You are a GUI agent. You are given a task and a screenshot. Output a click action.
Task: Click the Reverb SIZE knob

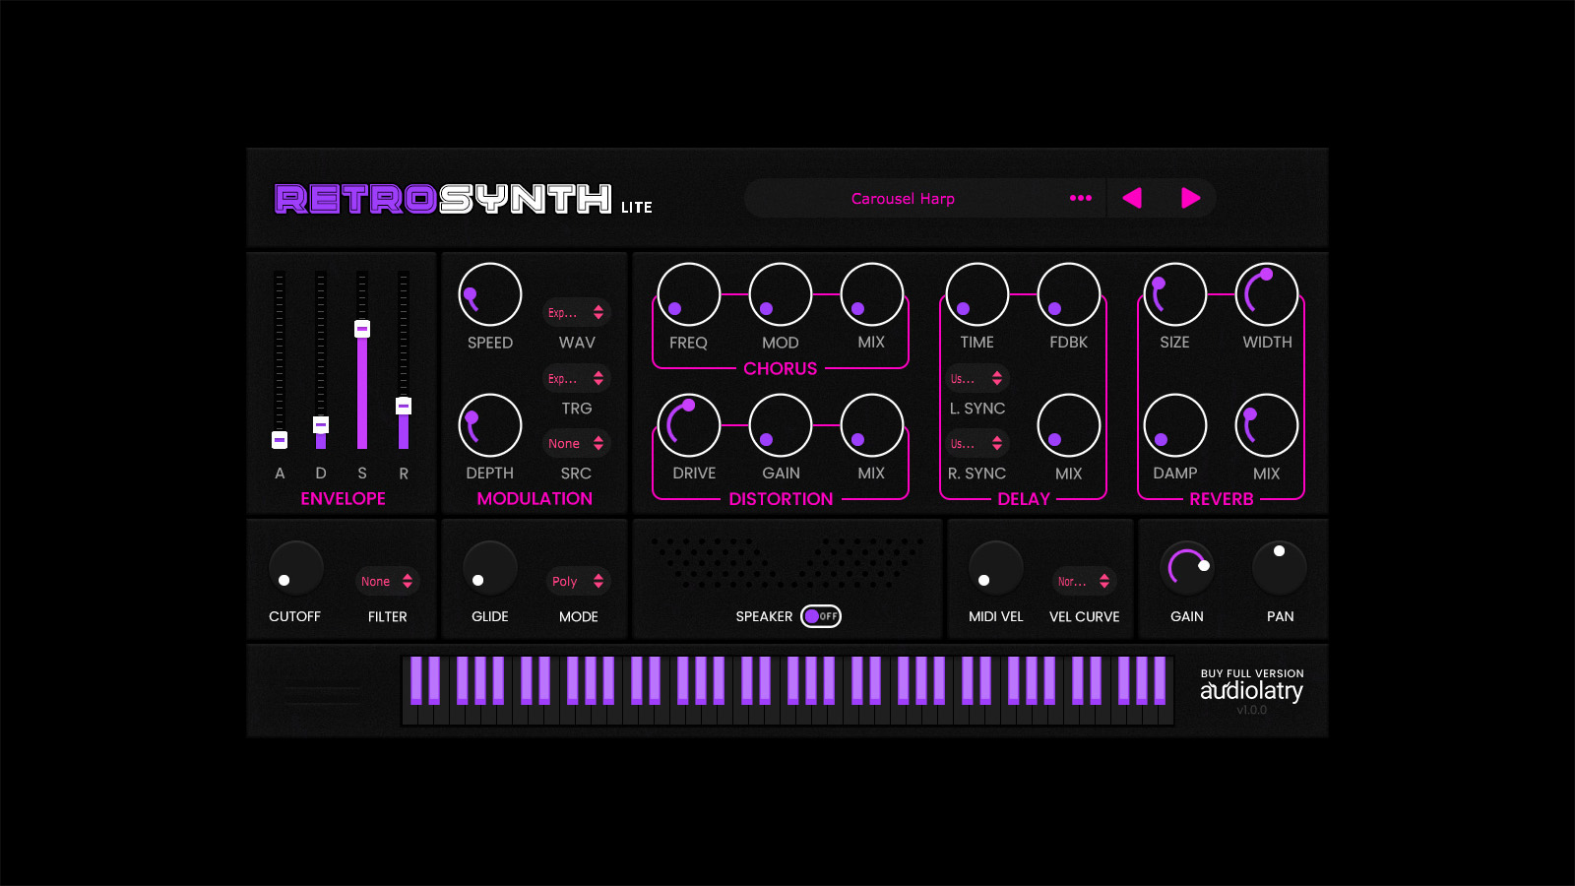point(1175,294)
